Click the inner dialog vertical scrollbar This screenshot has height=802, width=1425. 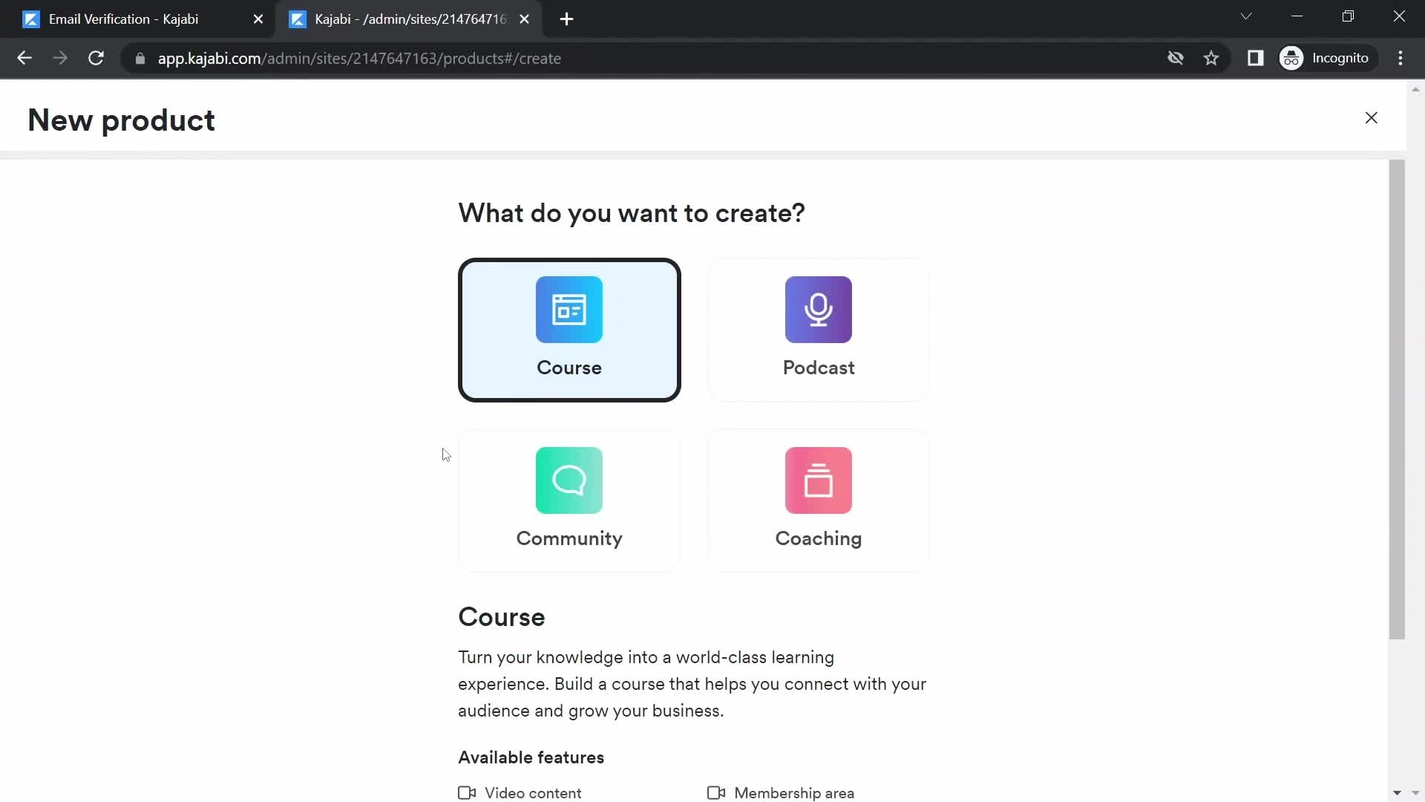point(1397,400)
